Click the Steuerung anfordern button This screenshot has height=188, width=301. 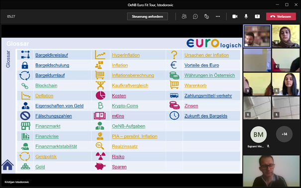[x=147, y=16]
